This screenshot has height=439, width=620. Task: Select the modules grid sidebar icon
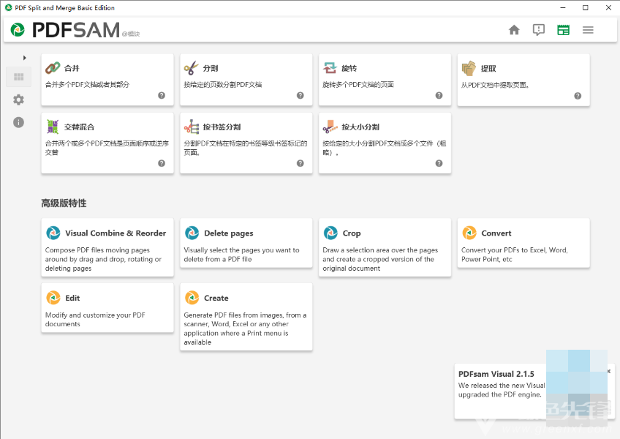click(x=18, y=77)
